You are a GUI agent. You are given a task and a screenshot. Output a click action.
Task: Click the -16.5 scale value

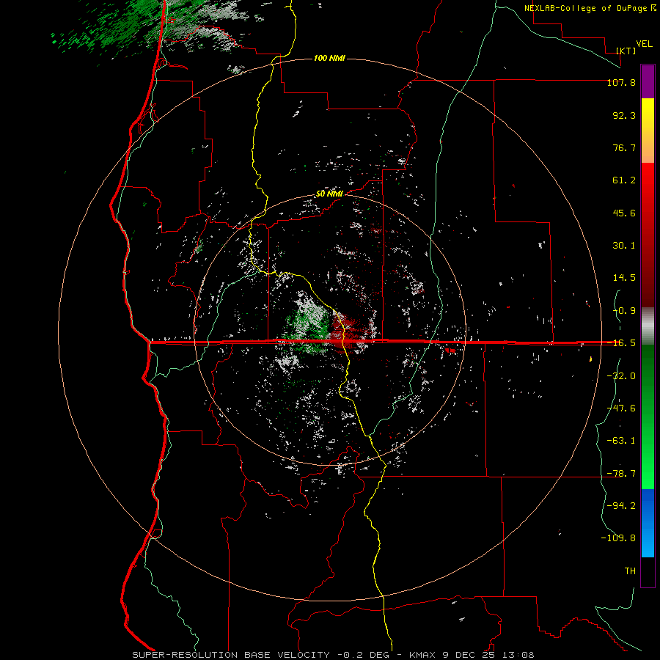pos(621,343)
